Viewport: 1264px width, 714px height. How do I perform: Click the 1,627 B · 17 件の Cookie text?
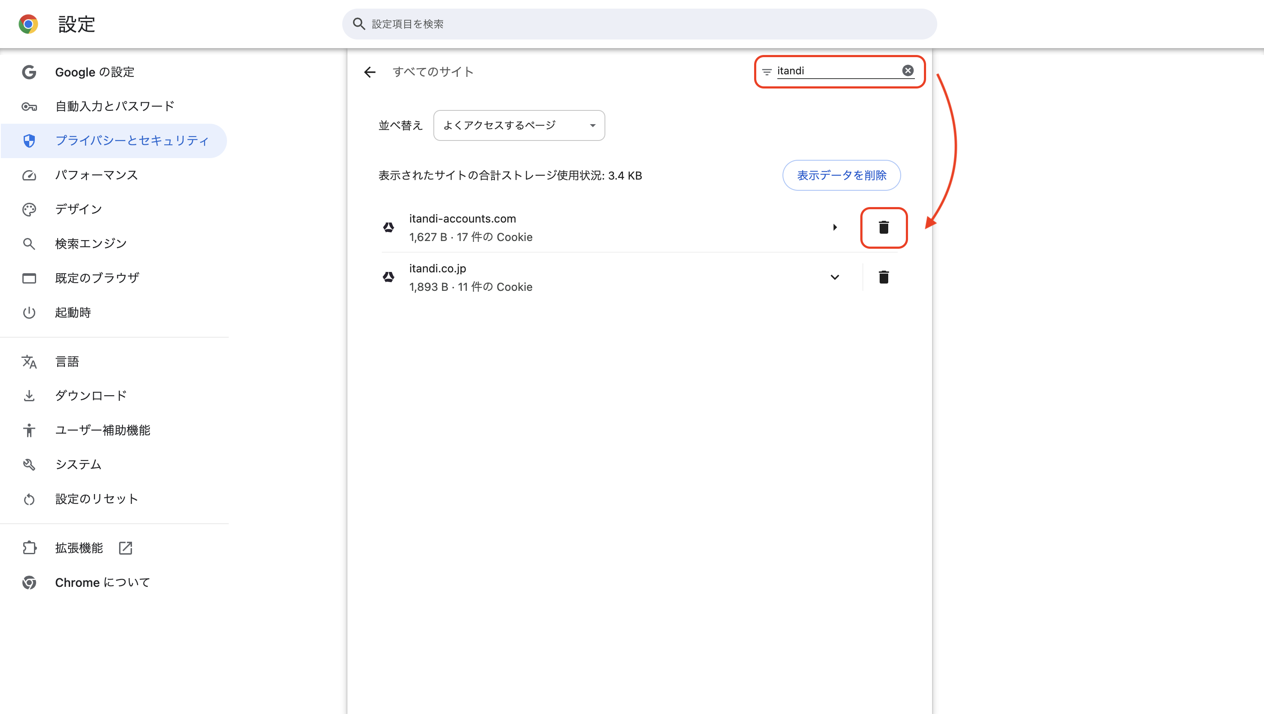point(471,237)
